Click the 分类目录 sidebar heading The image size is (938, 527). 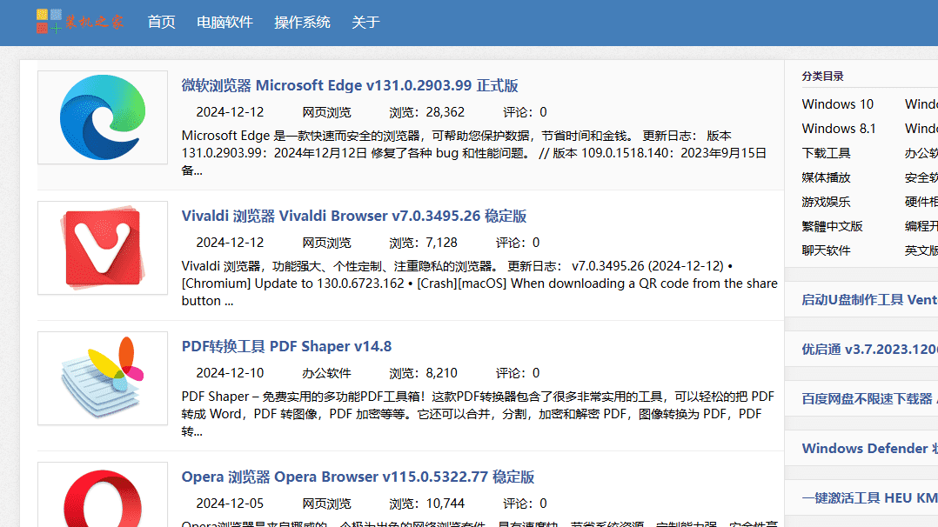822,77
